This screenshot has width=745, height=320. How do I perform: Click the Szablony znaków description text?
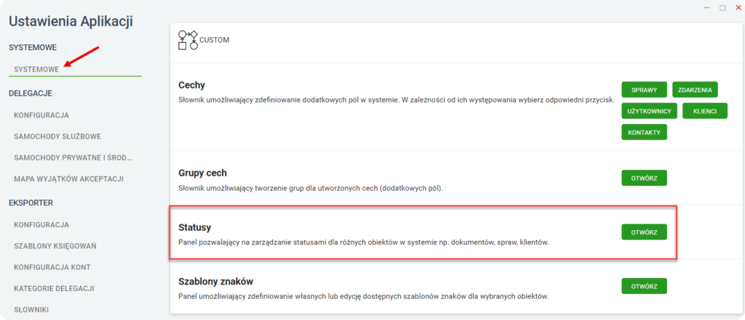[x=364, y=298]
